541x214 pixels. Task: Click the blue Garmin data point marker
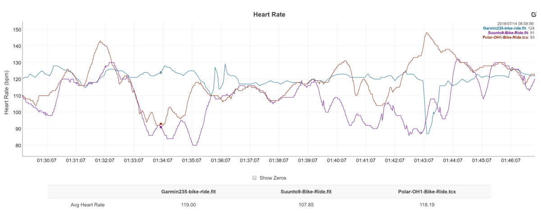click(x=161, y=72)
